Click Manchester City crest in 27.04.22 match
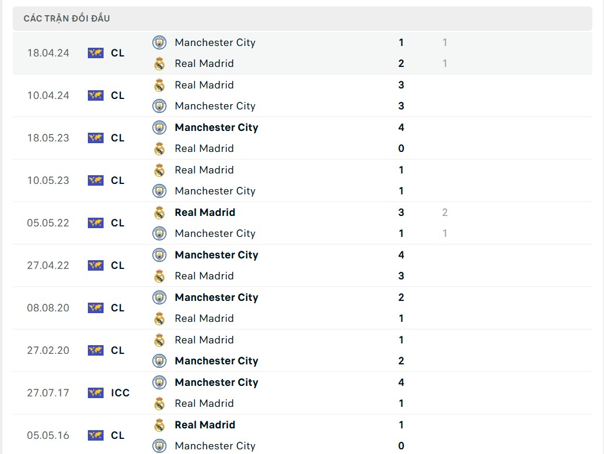The width and height of the screenshot is (604, 454). 159,255
